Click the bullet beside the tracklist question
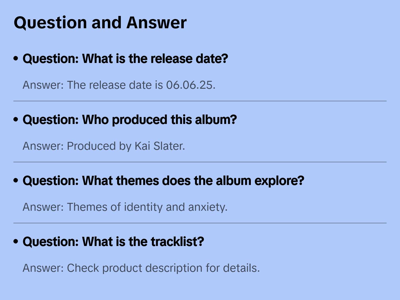 tap(16, 242)
